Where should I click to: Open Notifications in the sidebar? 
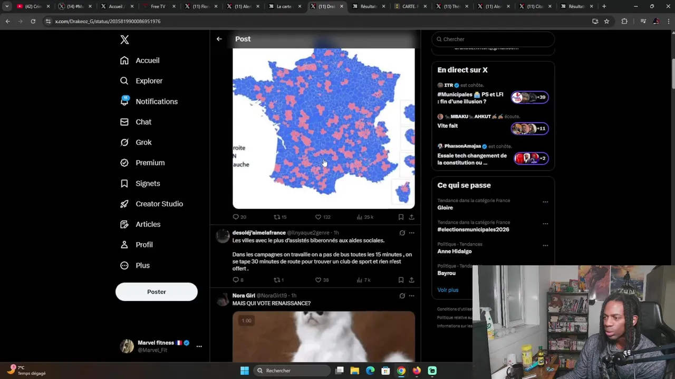point(149,102)
